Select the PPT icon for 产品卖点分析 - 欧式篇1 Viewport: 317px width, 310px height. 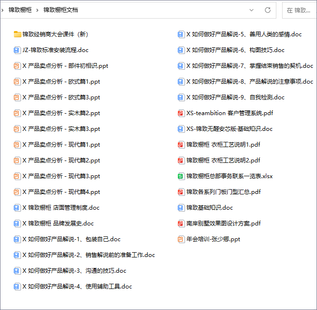click(x=18, y=82)
